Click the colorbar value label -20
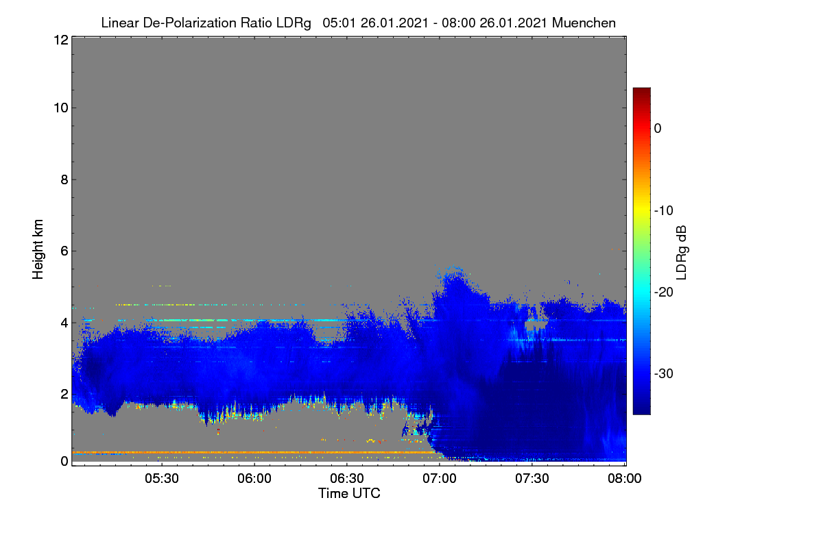 664,292
